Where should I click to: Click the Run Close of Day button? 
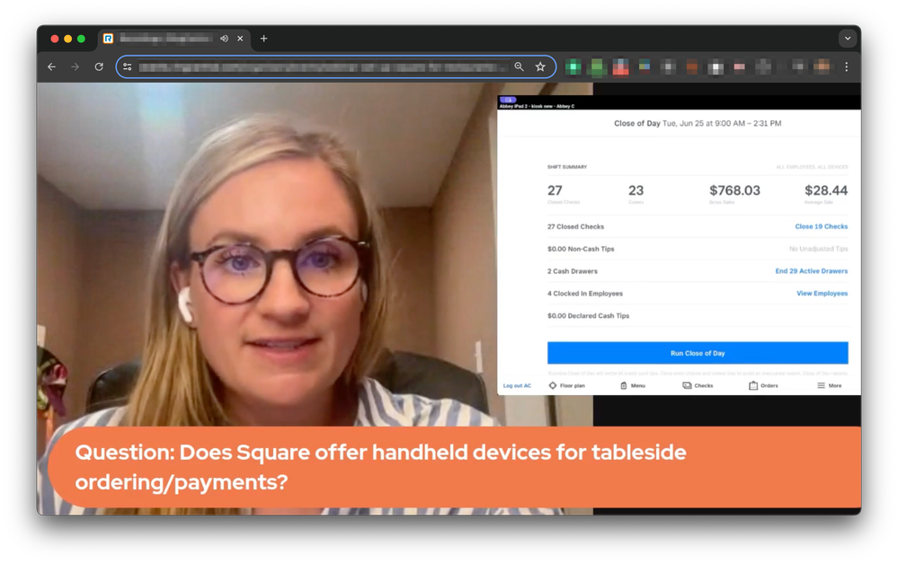[697, 353]
